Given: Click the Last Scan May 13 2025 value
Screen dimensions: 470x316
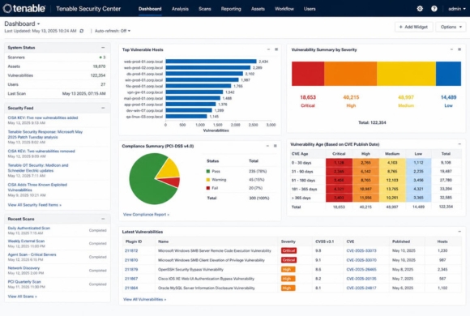Looking at the screenshot, I should 84,93.
